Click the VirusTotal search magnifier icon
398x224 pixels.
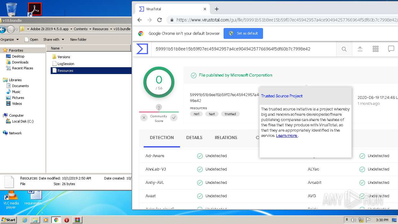(x=344, y=49)
